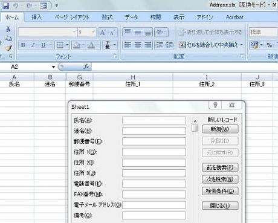Viewport: 278px width, 223px height.
Task: Click the Middle Align icon
Action: [138, 32]
